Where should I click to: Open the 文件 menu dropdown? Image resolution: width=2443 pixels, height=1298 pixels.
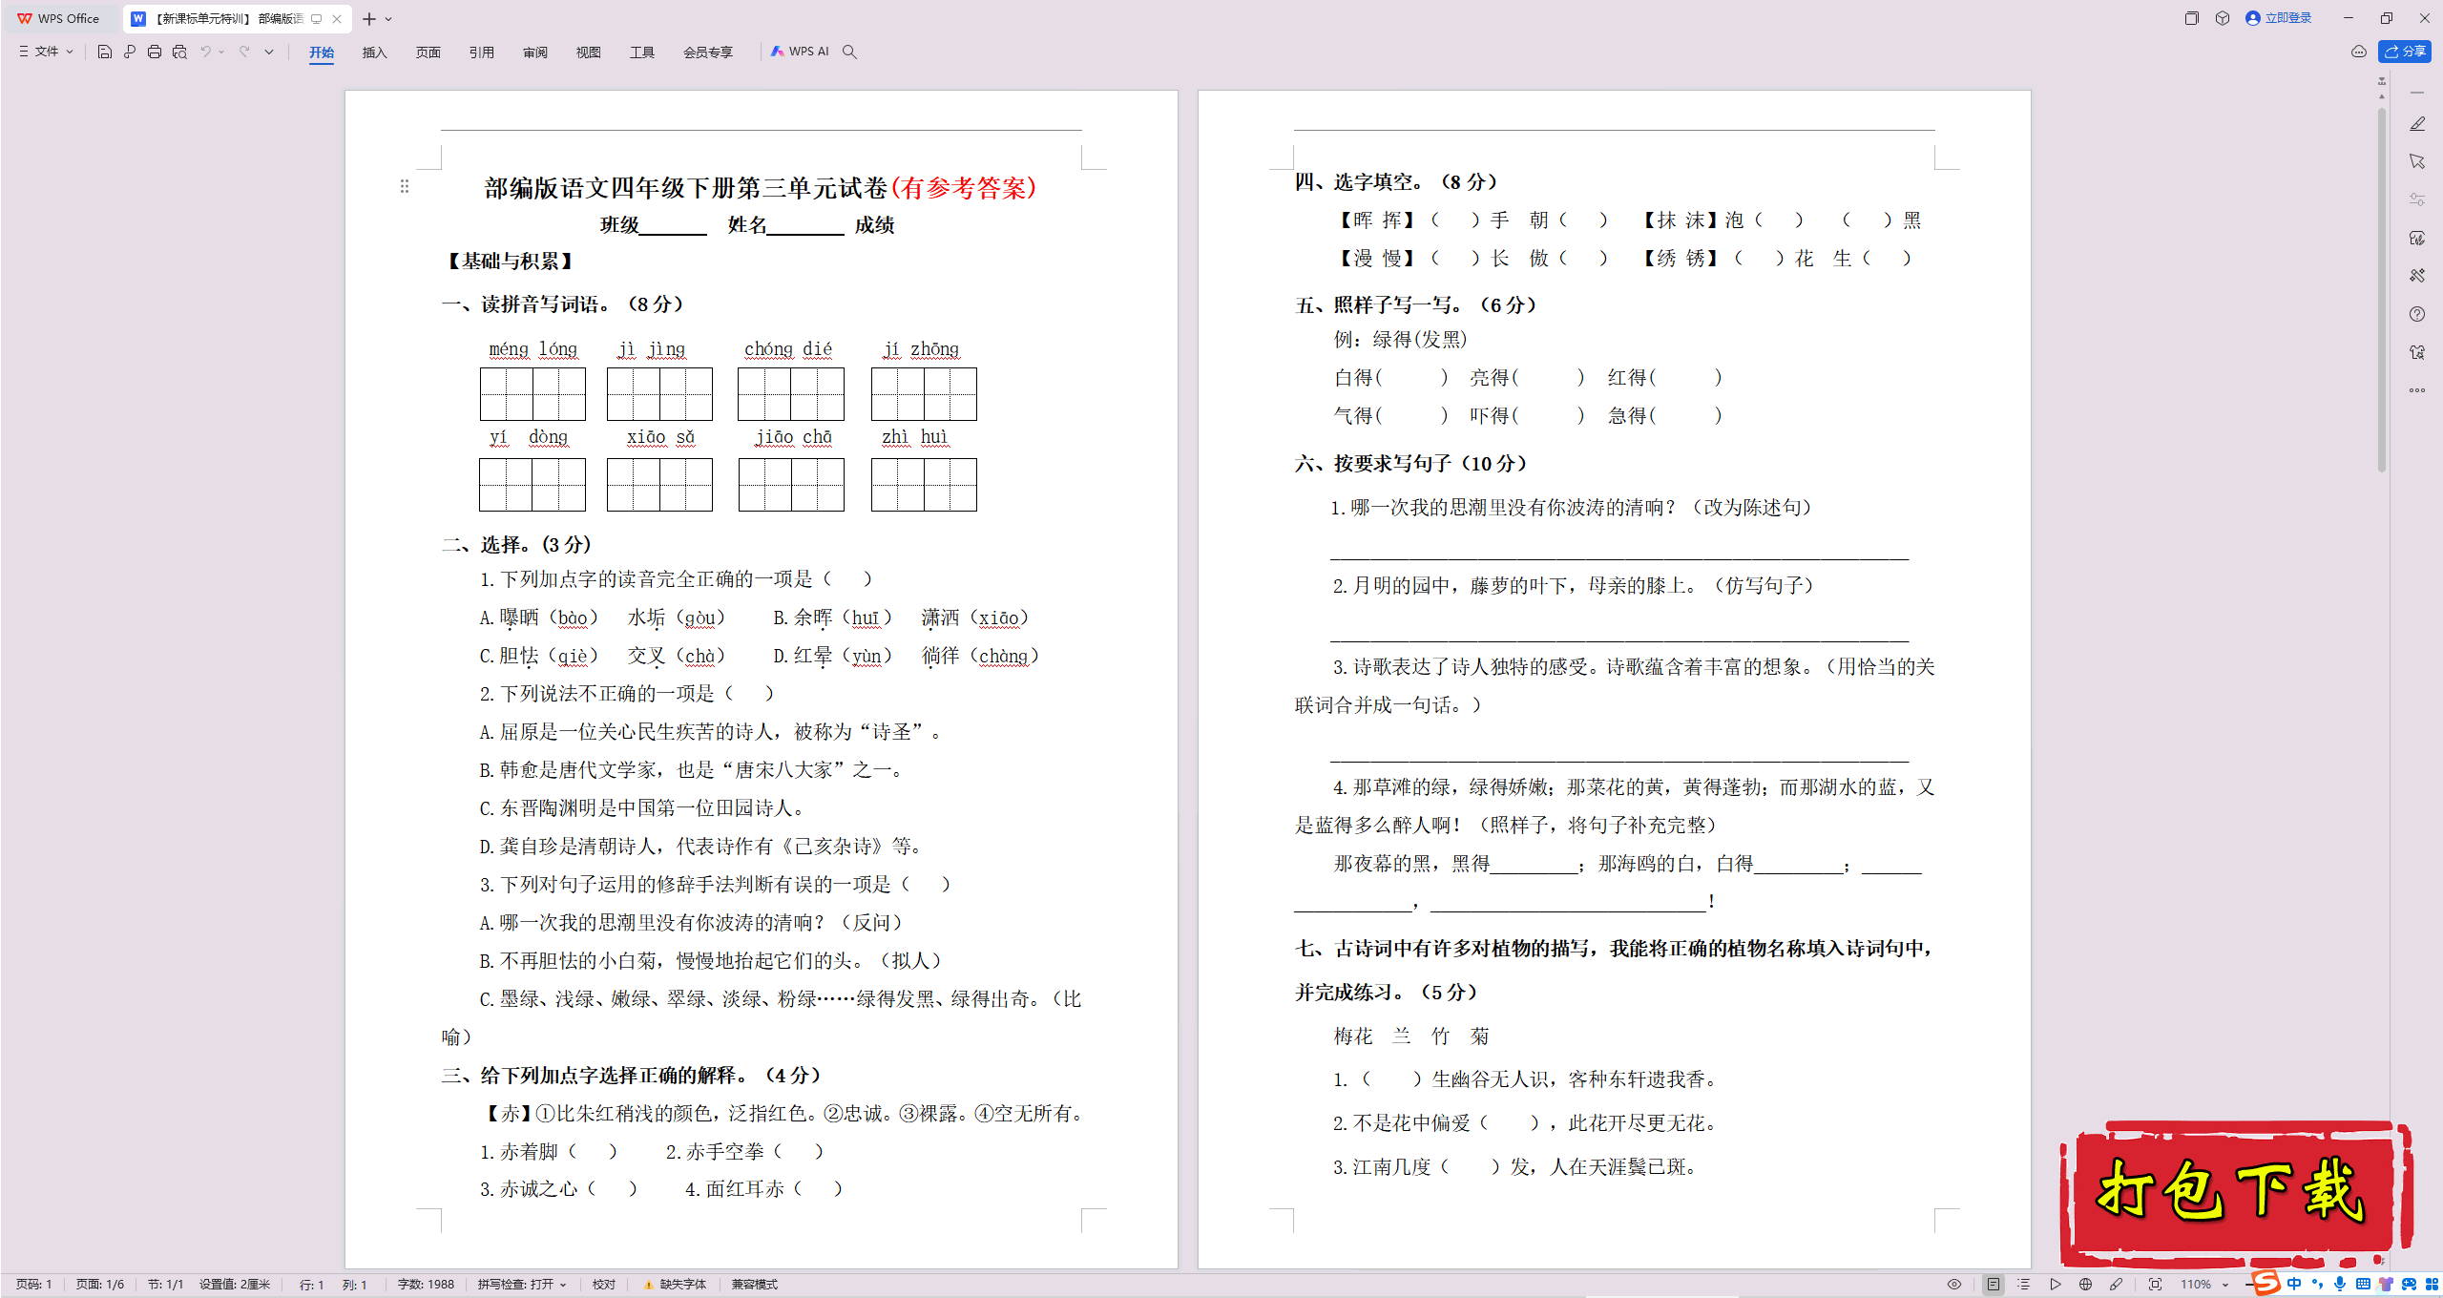pyautogui.click(x=46, y=52)
